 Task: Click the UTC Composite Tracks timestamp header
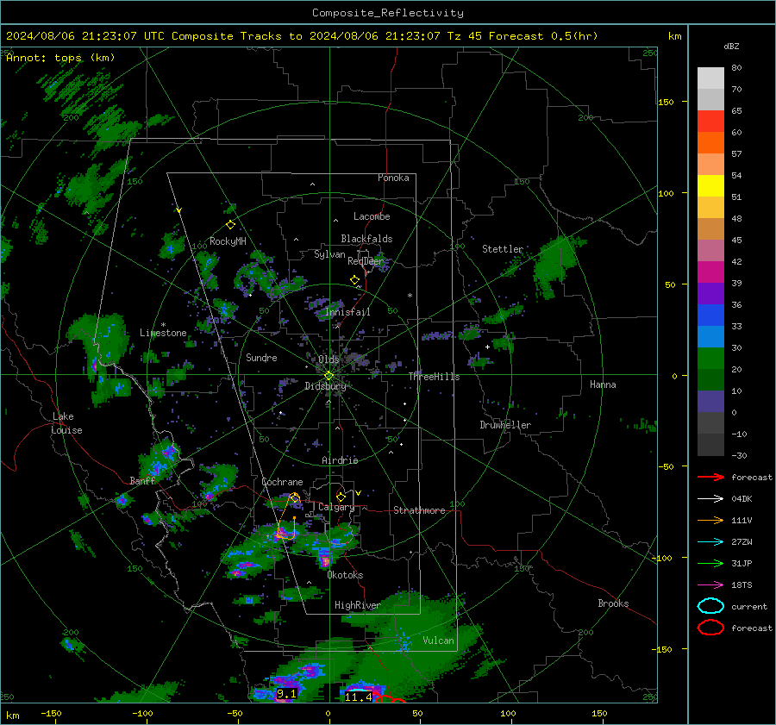coord(302,36)
